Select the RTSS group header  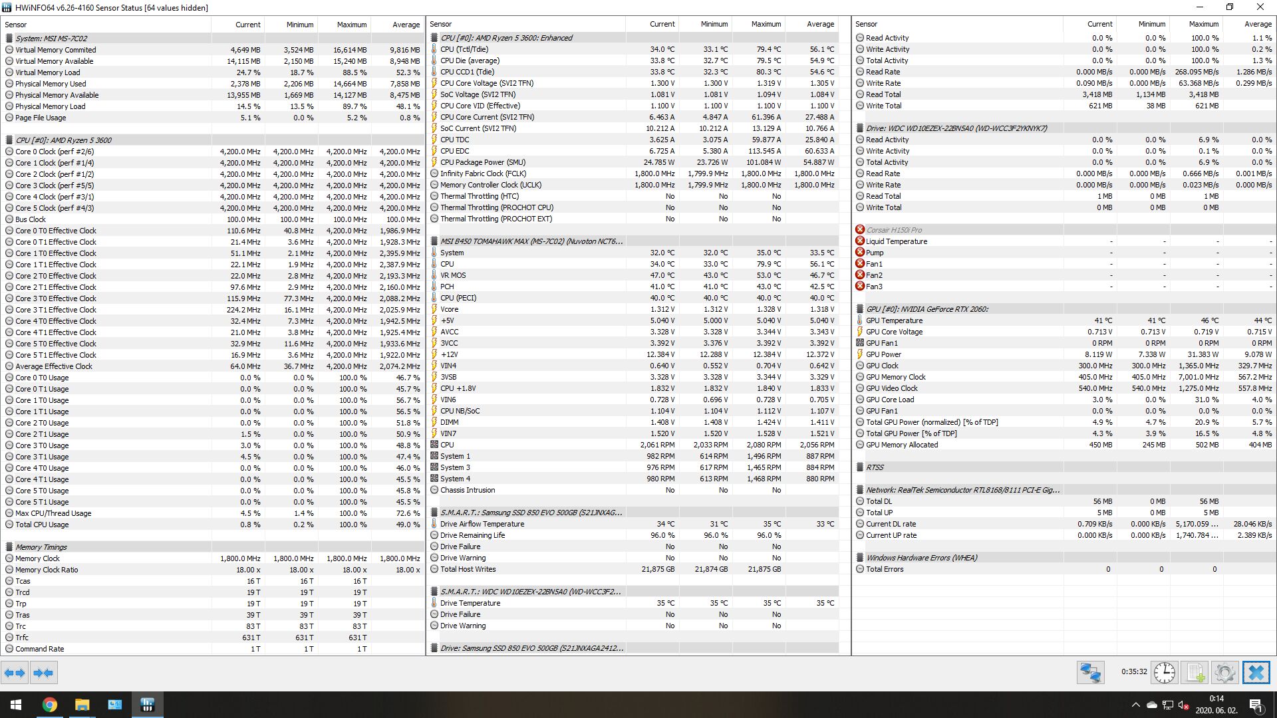click(1064, 467)
